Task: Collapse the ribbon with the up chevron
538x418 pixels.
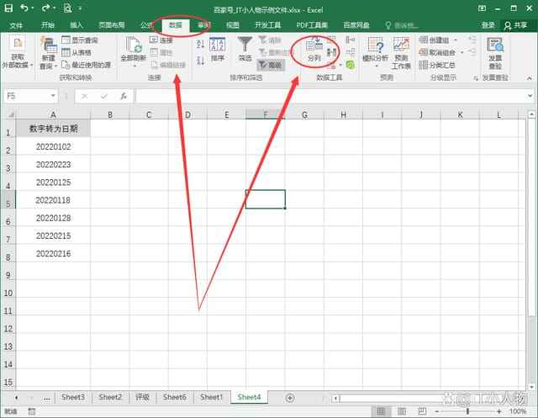Action: point(529,78)
